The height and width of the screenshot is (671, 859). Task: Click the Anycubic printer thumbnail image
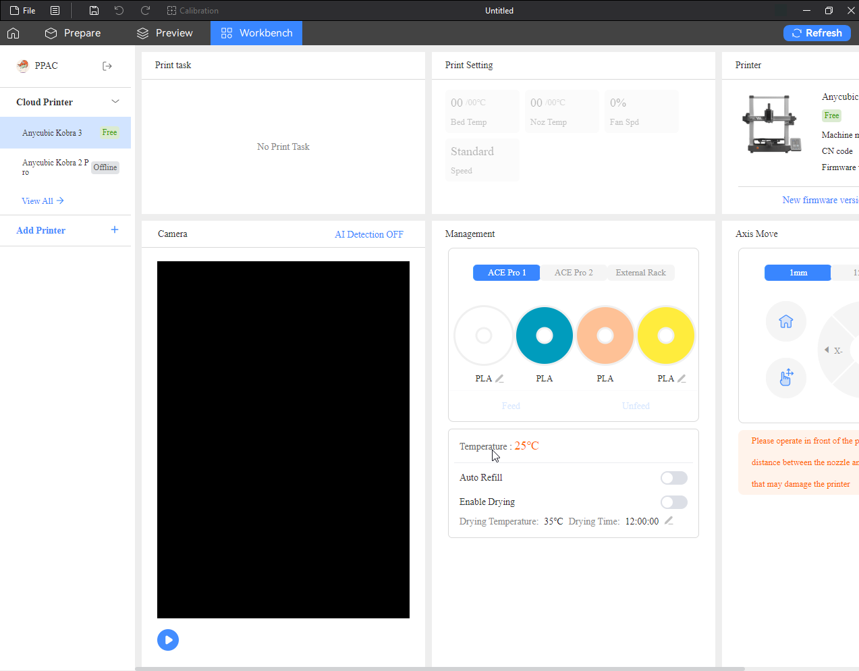[x=772, y=124]
